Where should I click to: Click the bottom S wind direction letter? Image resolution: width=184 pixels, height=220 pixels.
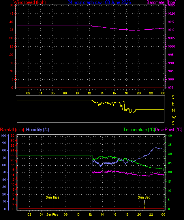tap(173, 123)
